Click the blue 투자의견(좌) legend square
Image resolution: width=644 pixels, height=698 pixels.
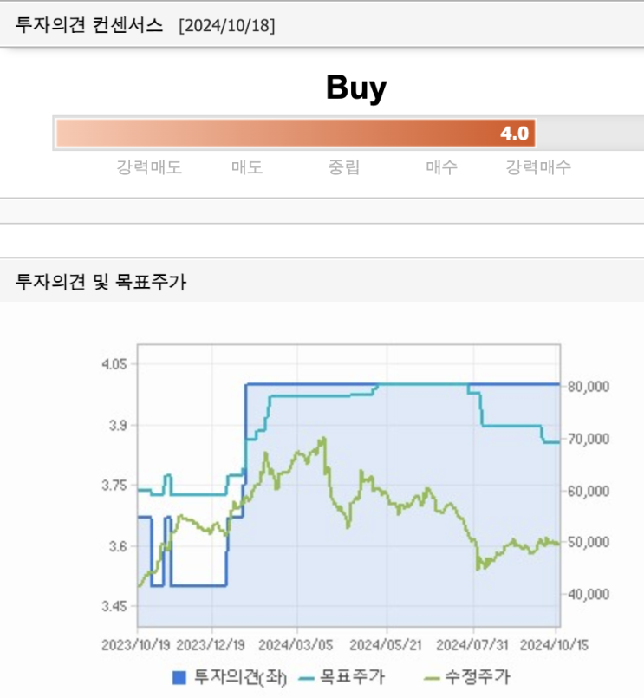pyautogui.click(x=179, y=677)
